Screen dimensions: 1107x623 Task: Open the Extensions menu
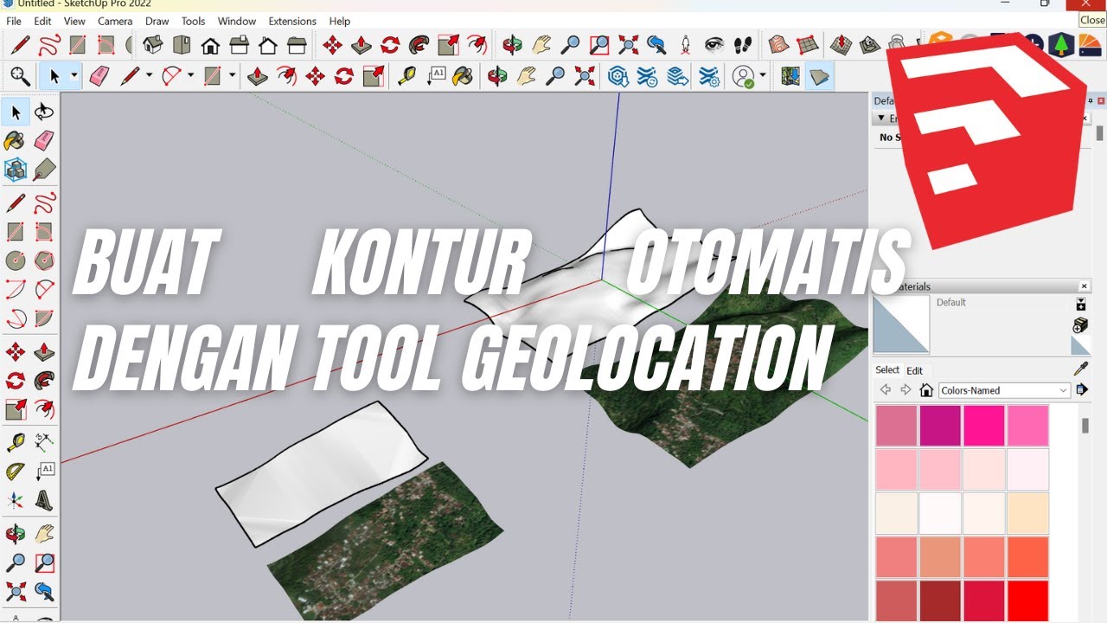pyautogui.click(x=292, y=21)
